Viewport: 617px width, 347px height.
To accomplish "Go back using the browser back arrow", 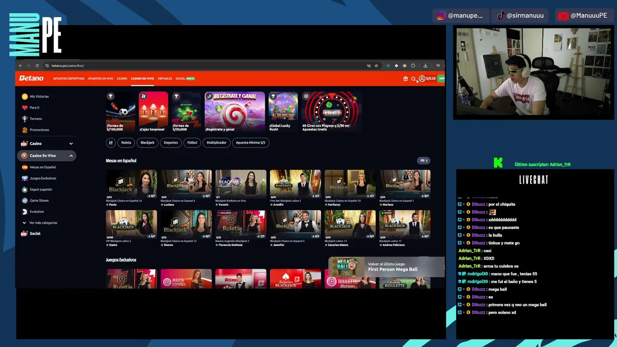I will tap(20, 66).
